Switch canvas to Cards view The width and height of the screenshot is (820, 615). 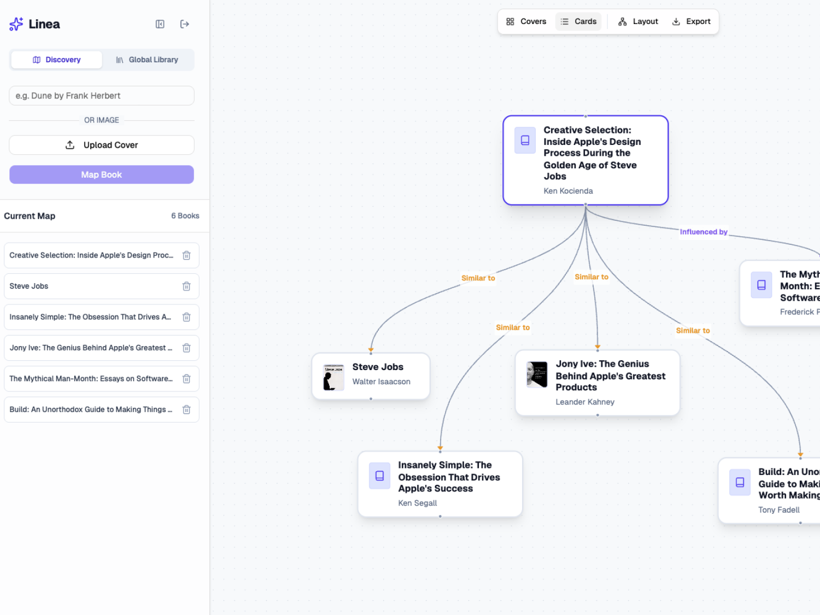point(578,22)
